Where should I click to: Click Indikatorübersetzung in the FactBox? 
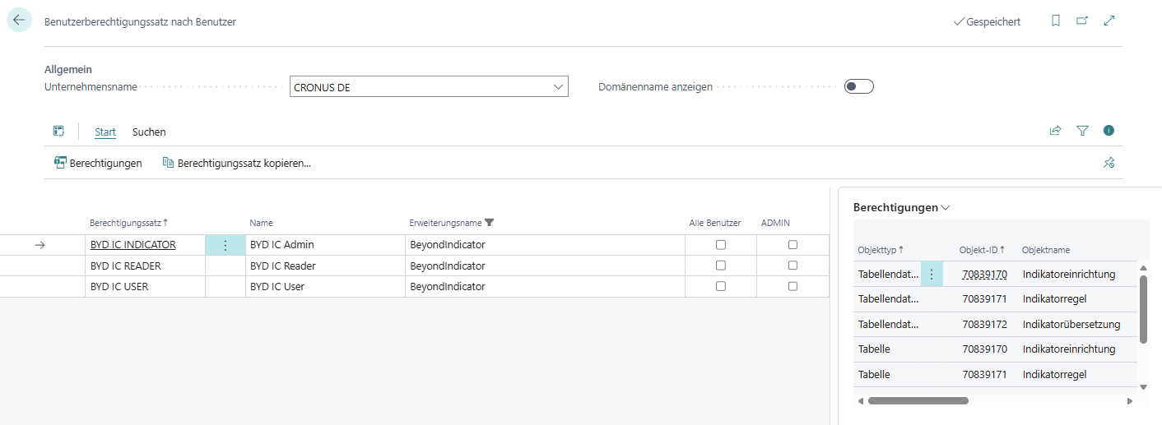pyautogui.click(x=1071, y=324)
